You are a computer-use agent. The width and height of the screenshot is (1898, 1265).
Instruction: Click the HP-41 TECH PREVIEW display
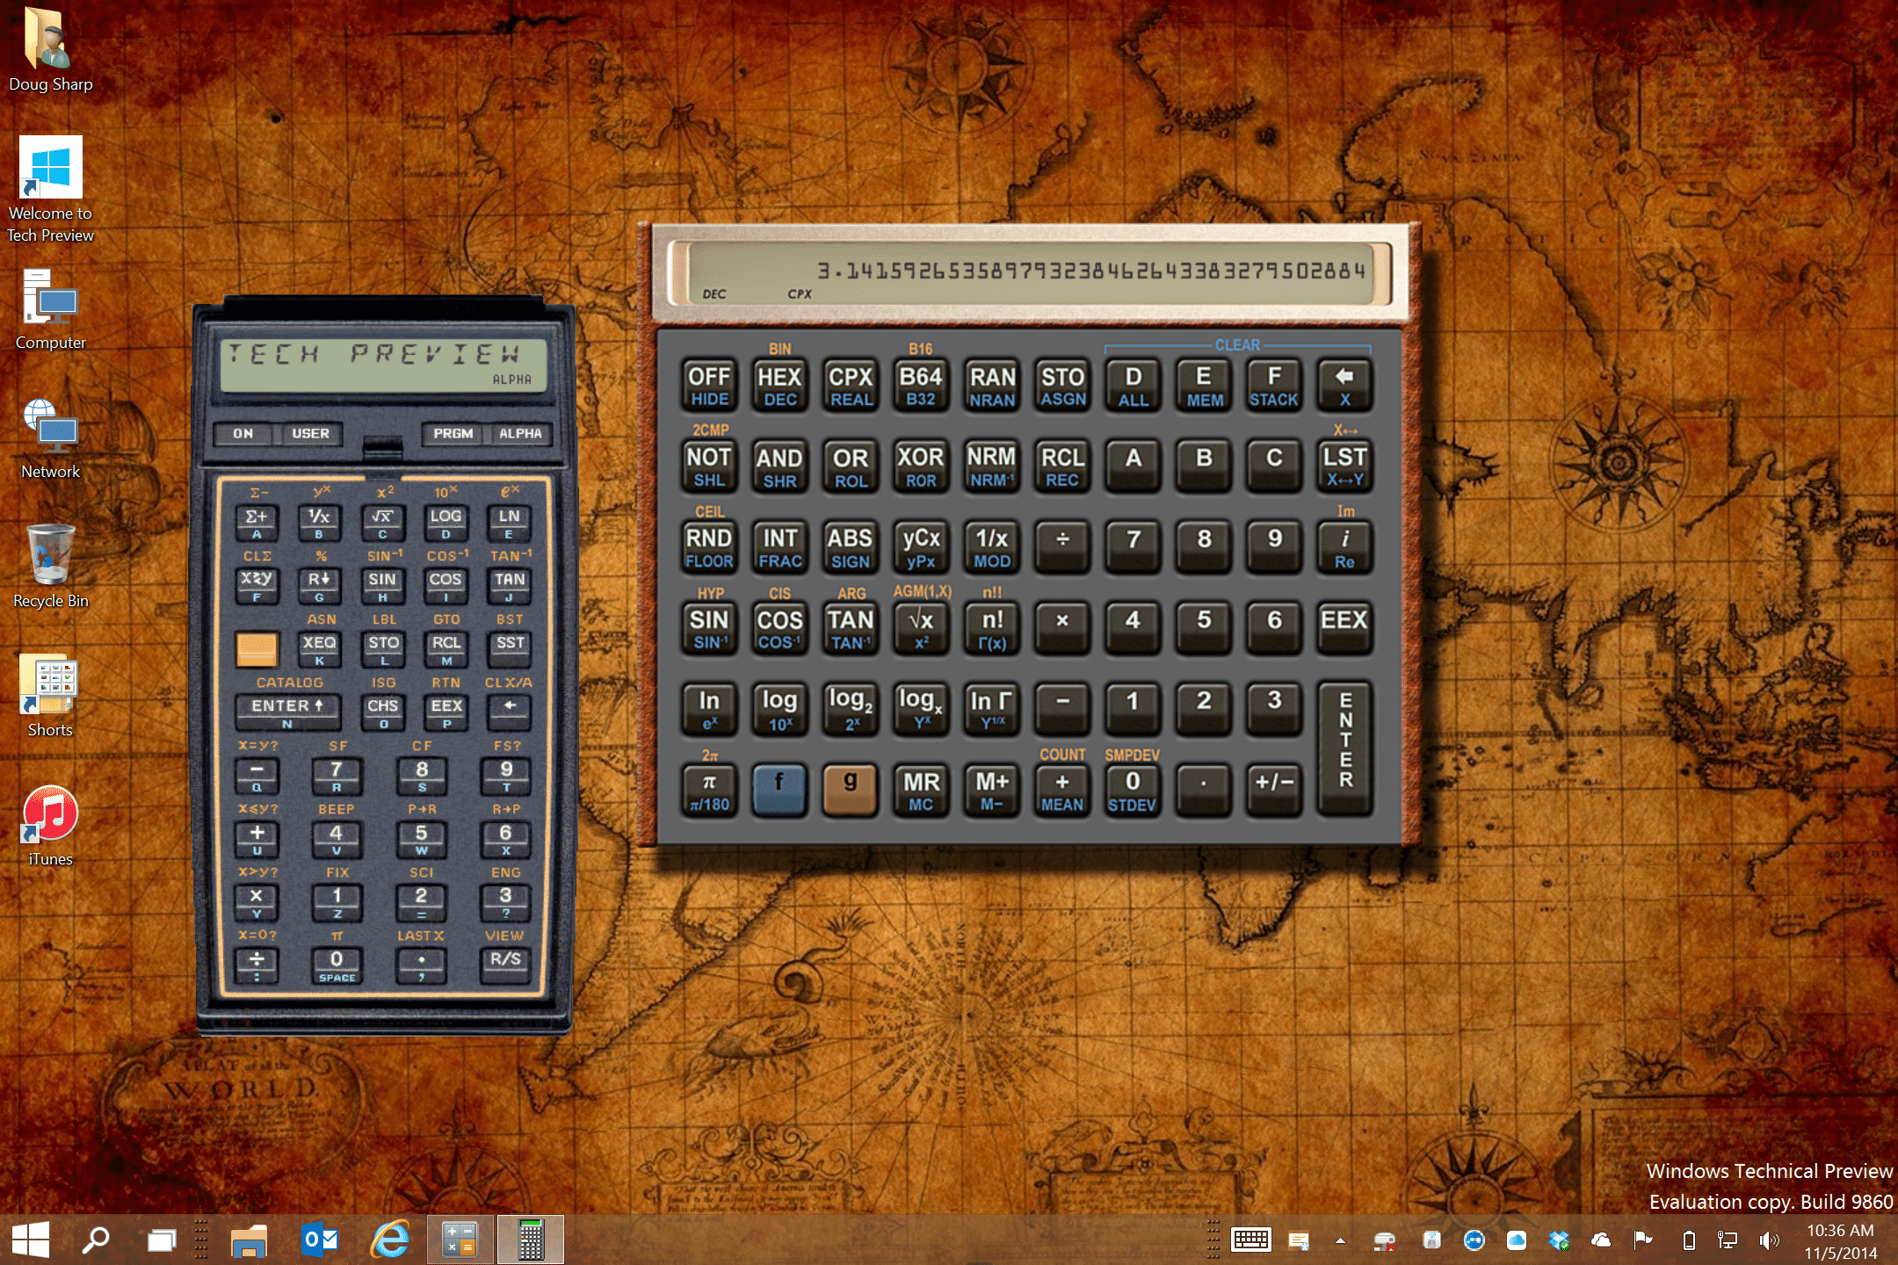[383, 365]
